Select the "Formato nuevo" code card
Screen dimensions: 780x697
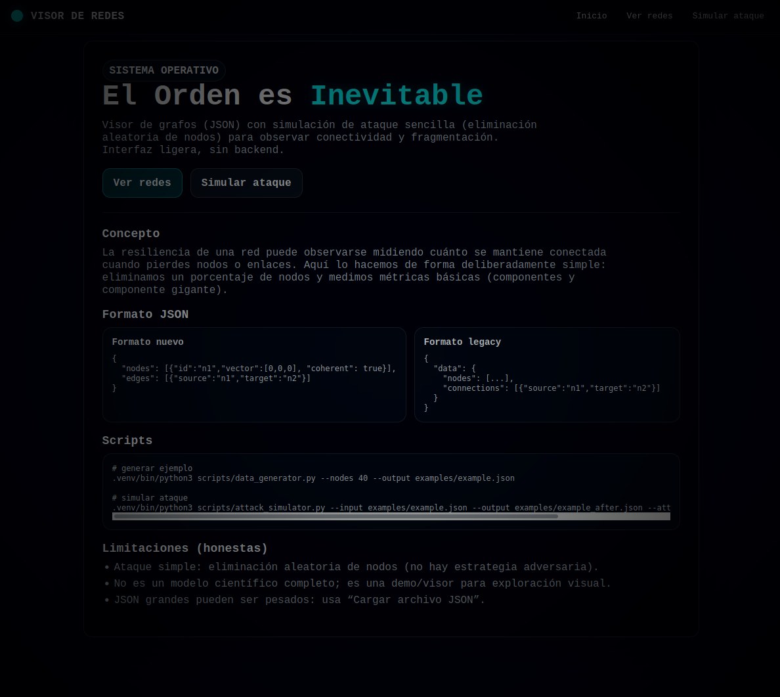[255, 374]
